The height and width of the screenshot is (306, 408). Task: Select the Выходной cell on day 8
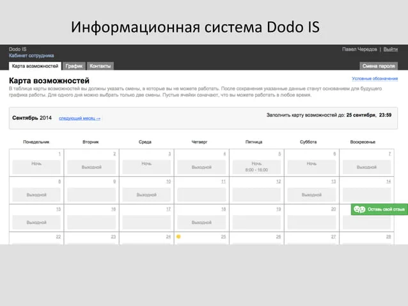coord(36,195)
